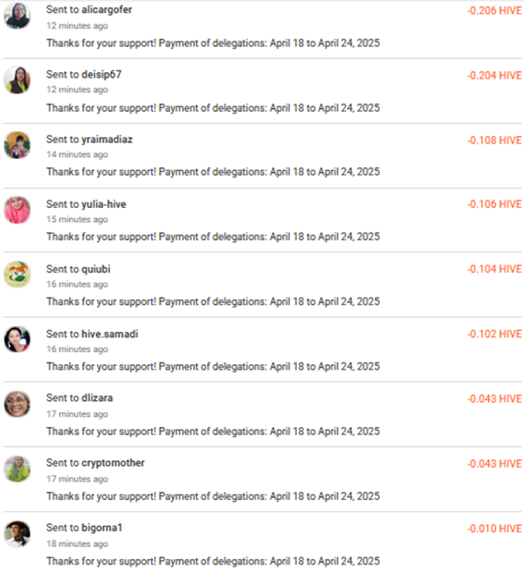Visit the hive.samadi username link

coord(109,334)
